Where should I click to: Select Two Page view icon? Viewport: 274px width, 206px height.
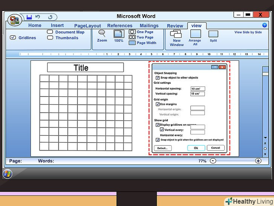pyautogui.click(x=132, y=37)
